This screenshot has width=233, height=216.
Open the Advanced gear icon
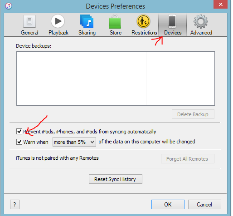click(201, 21)
